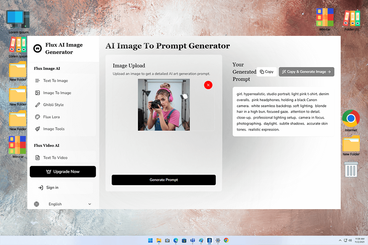
Task: Copy the generated prompt
Action: [267, 72]
